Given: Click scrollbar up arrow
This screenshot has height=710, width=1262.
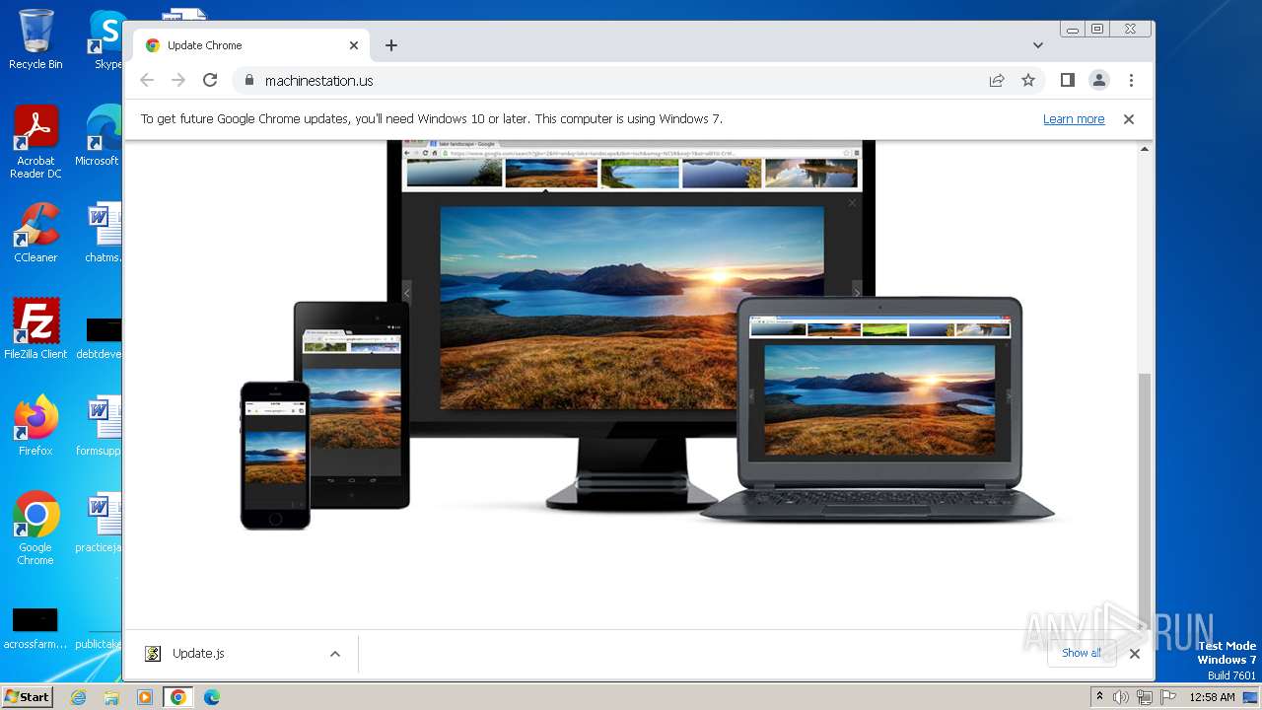Looking at the screenshot, I should click(x=1145, y=149).
